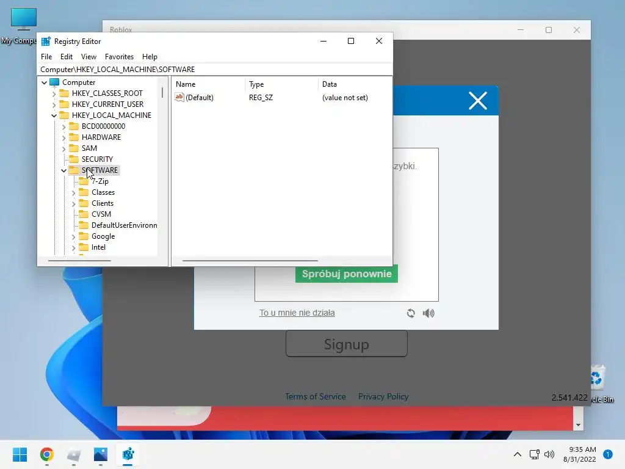Open the Help menu in Registry Editor
625x469 pixels.
(x=150, y=57)
